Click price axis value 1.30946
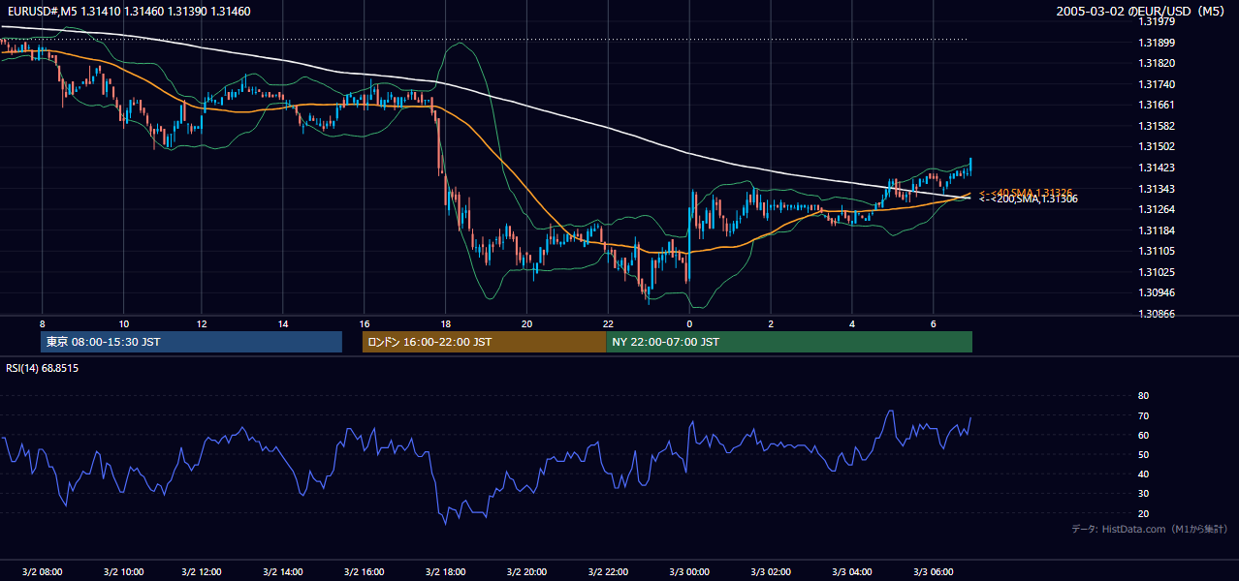Screen dimensions: 1239x581 1157,292
